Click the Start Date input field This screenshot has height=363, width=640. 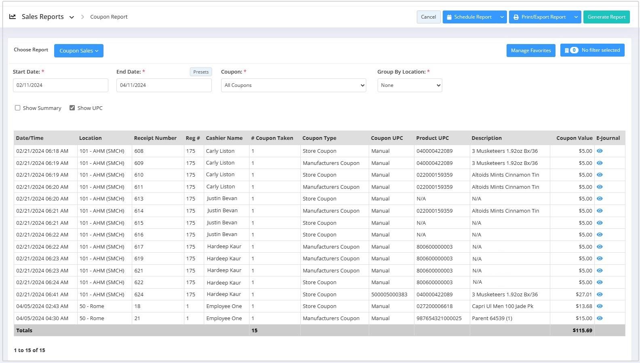click(x=60, y=85)
